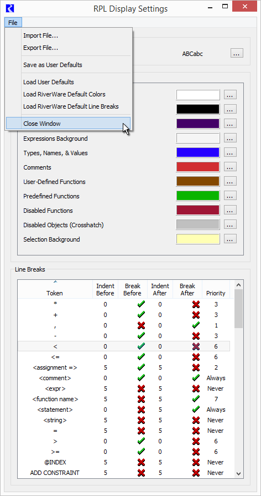Toggle Break After check for <comment>

click(196, 378)
